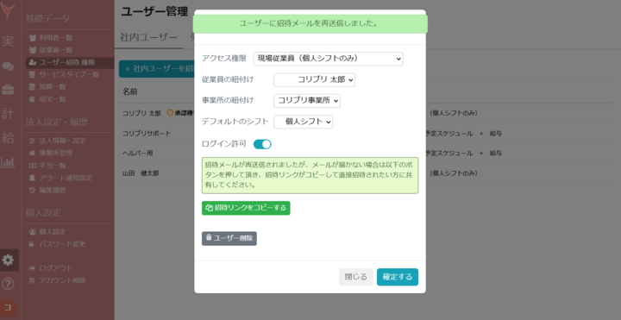This screenshot has width=621, height=320.
Task: Click the 社内ユーザーを招待 button
Action: [156, 69]
